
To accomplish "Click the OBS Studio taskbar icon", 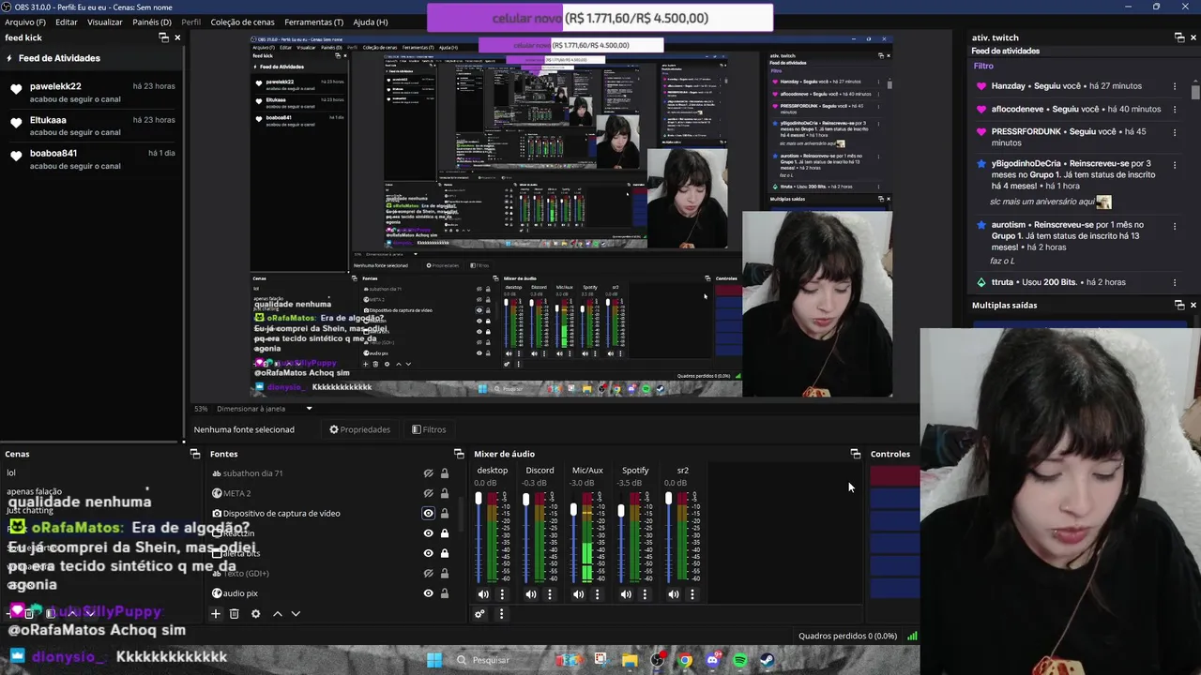I will 658,660.
